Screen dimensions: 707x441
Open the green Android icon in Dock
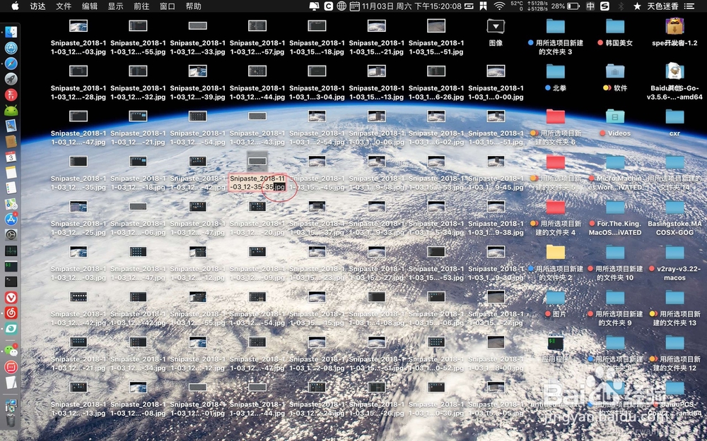11,110
